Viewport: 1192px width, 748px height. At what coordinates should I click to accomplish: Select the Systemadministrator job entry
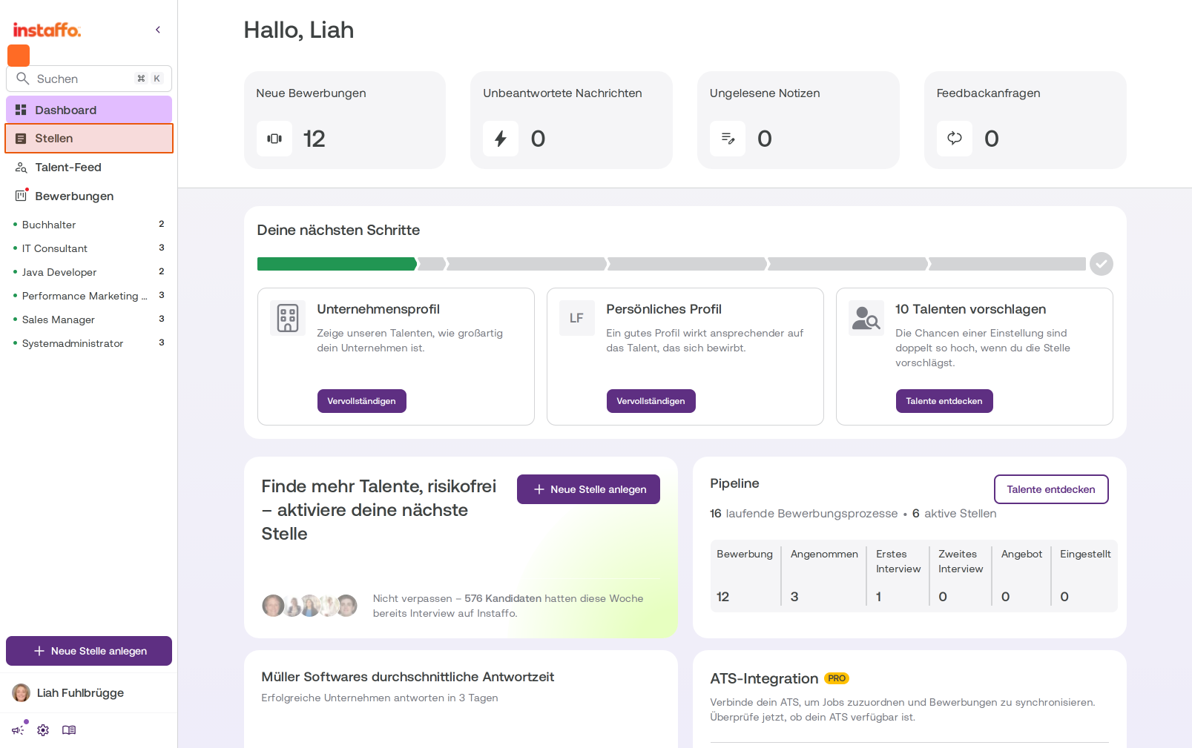tap(89, 343)
